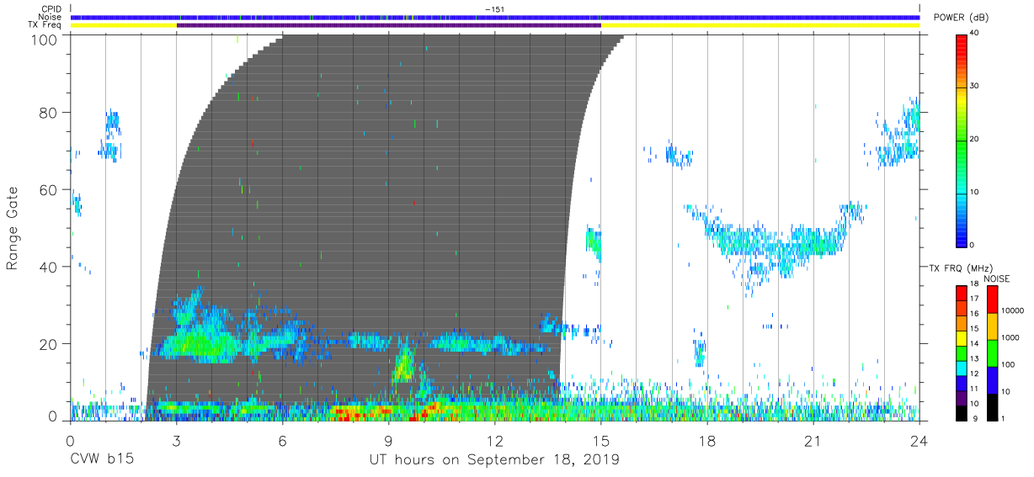This screenshot has height=477, width=1034.
Task: Click the 'NOISE' legend title
Action: (998, 278)
